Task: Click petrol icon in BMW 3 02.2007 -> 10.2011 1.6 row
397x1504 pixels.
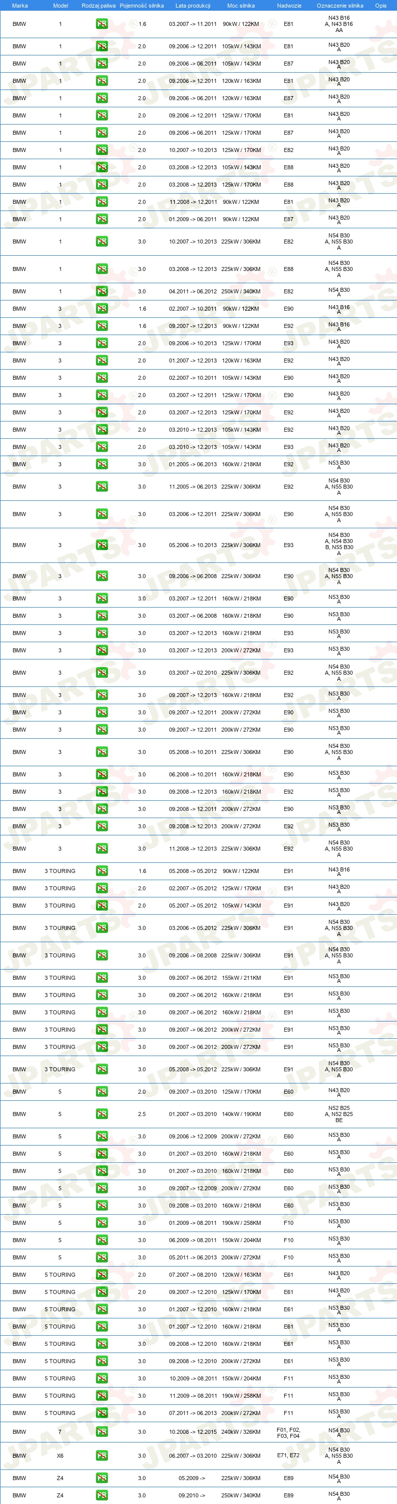Action: coord(102,309)
